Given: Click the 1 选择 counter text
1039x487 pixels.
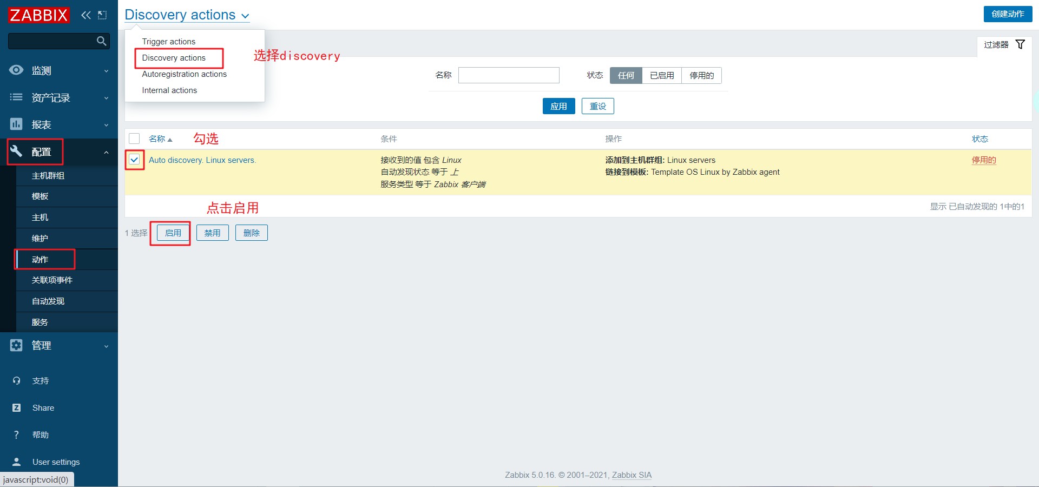Looking at the screenshot, I should (136, 233).
